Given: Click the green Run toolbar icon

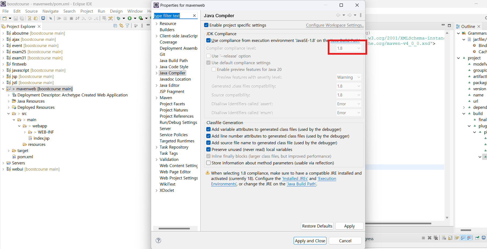Looking at the screenshot, I should pyautogui.click(x=130, y=18).
